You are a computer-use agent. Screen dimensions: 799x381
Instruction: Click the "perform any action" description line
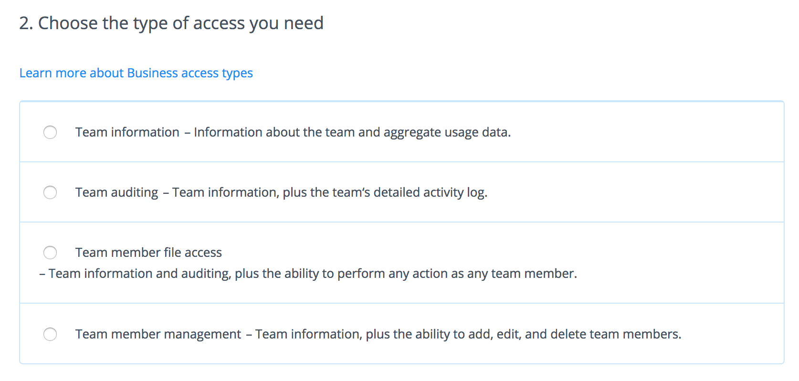pyautogui.click(x=313, y=274)
